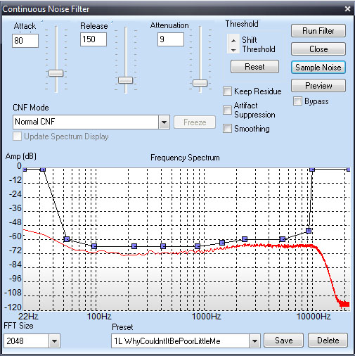Screen dimensions: 355x356
Task: Select the threshold node at 100Hz
Action: 94,246
